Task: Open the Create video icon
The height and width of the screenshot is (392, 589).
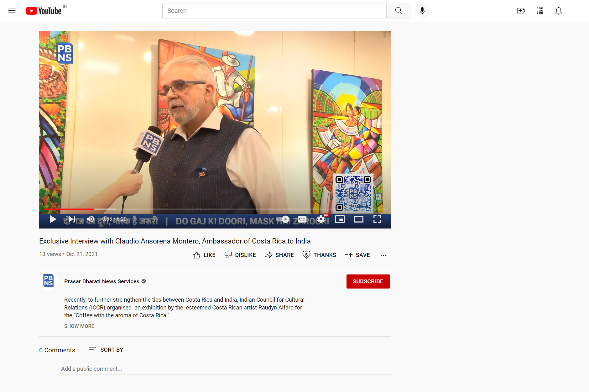Action: point(521,11)
